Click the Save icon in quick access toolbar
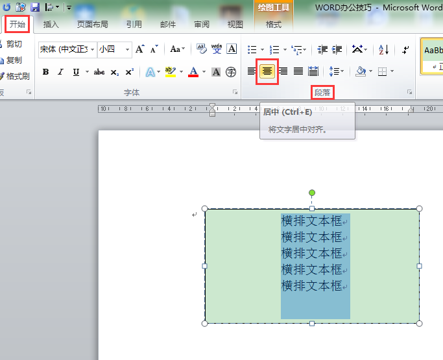Image resolution: width=443 pixels, height=360 pixels. point(35,7)
